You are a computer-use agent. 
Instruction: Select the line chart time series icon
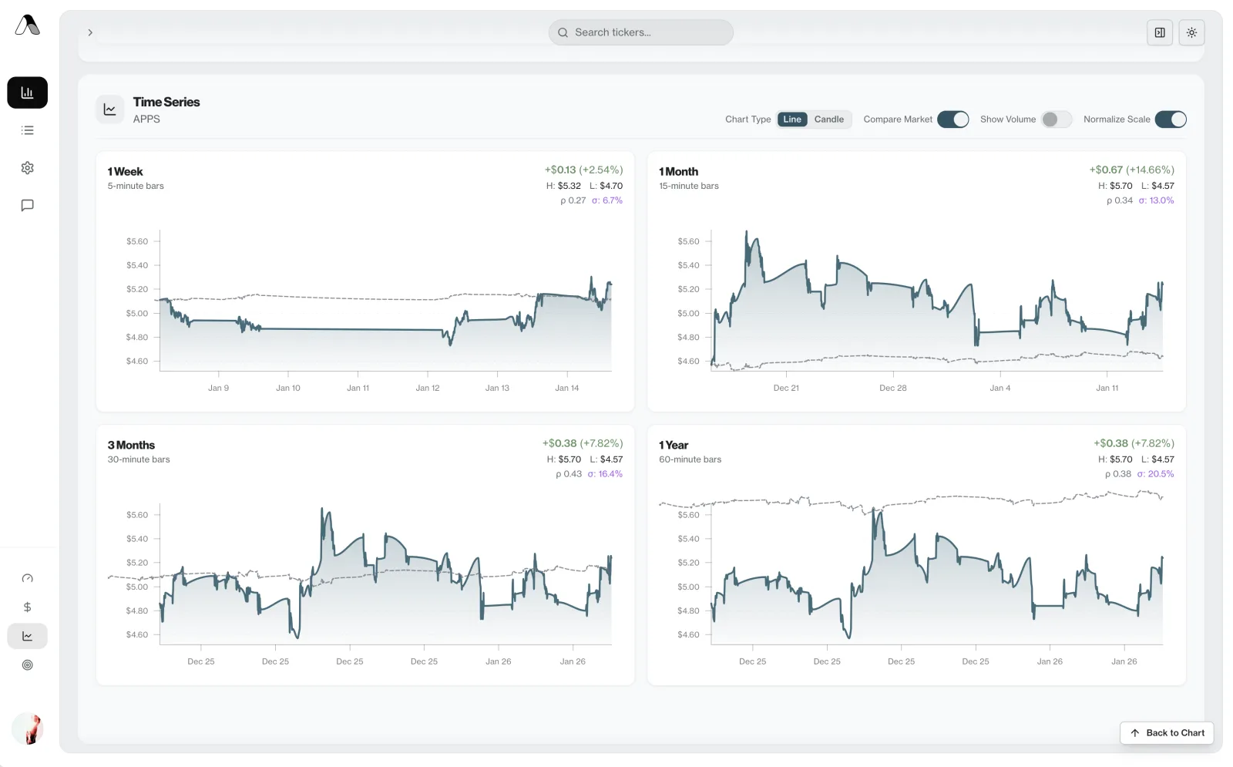27,636
